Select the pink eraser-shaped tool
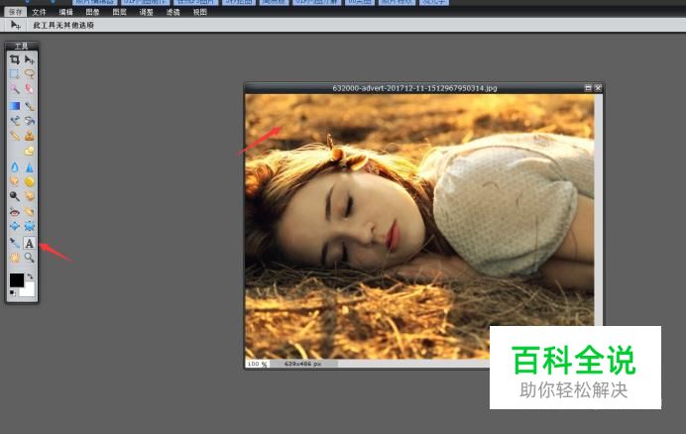The width and height of the screenshot is (686, 434). (x=30, y=89)
